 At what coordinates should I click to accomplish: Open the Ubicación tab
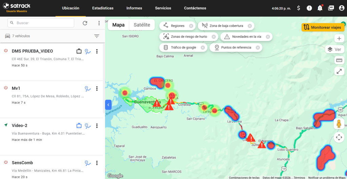pyautogui.click(x=70, y=8)
